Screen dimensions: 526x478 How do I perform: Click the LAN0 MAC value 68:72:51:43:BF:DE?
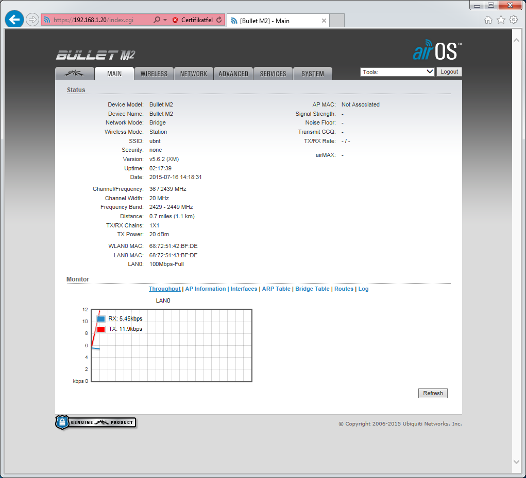click(174, 255)
